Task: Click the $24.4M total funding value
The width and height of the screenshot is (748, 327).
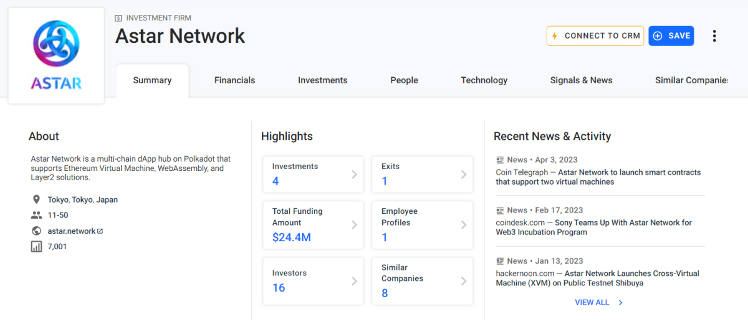Action: pos(292,237)
